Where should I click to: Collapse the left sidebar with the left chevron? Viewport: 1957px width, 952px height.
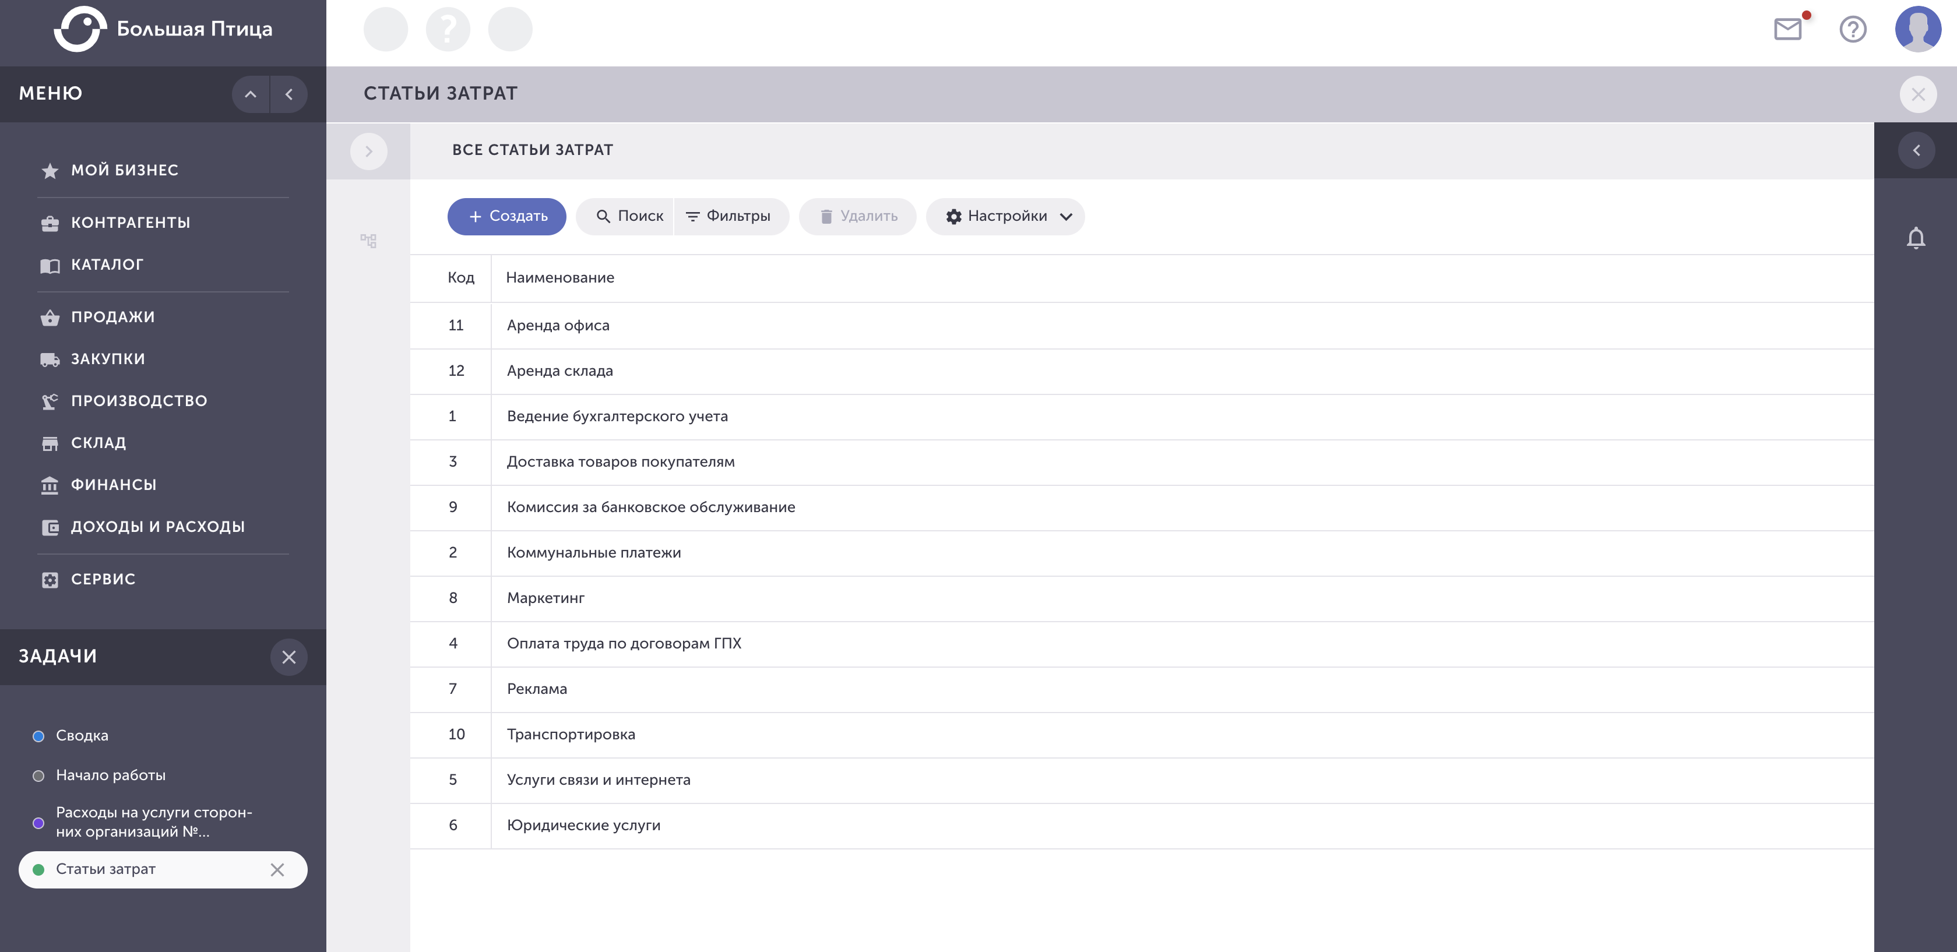pos(288,94)
